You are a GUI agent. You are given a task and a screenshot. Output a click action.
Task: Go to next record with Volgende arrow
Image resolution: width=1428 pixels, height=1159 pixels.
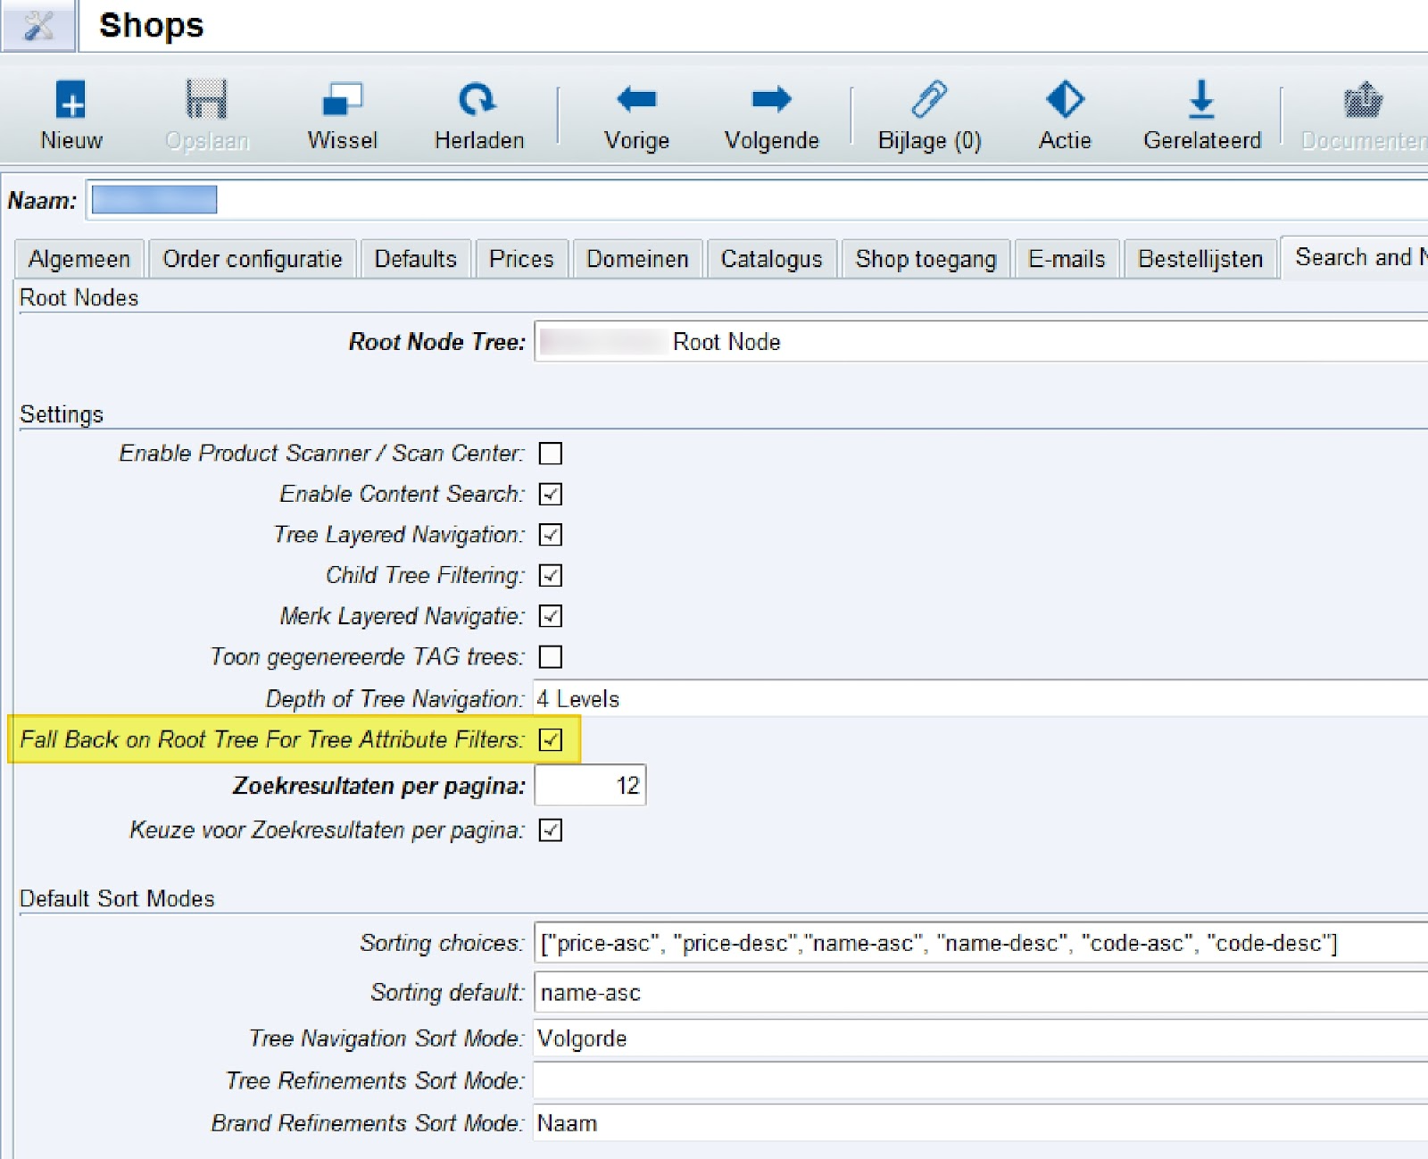coord(771,100)
